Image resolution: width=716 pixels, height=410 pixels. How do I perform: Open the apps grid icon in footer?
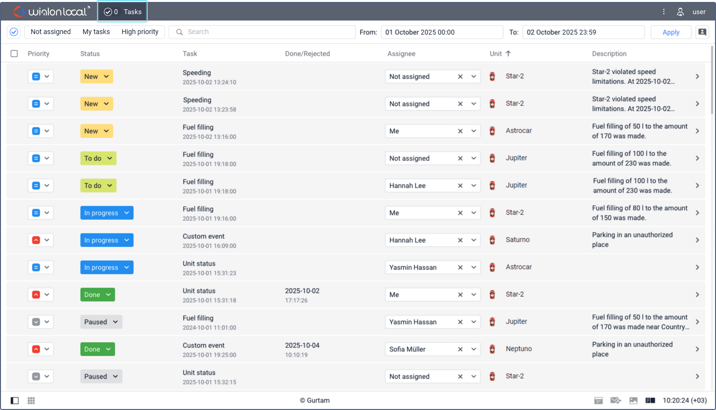(x=31, y=400)
